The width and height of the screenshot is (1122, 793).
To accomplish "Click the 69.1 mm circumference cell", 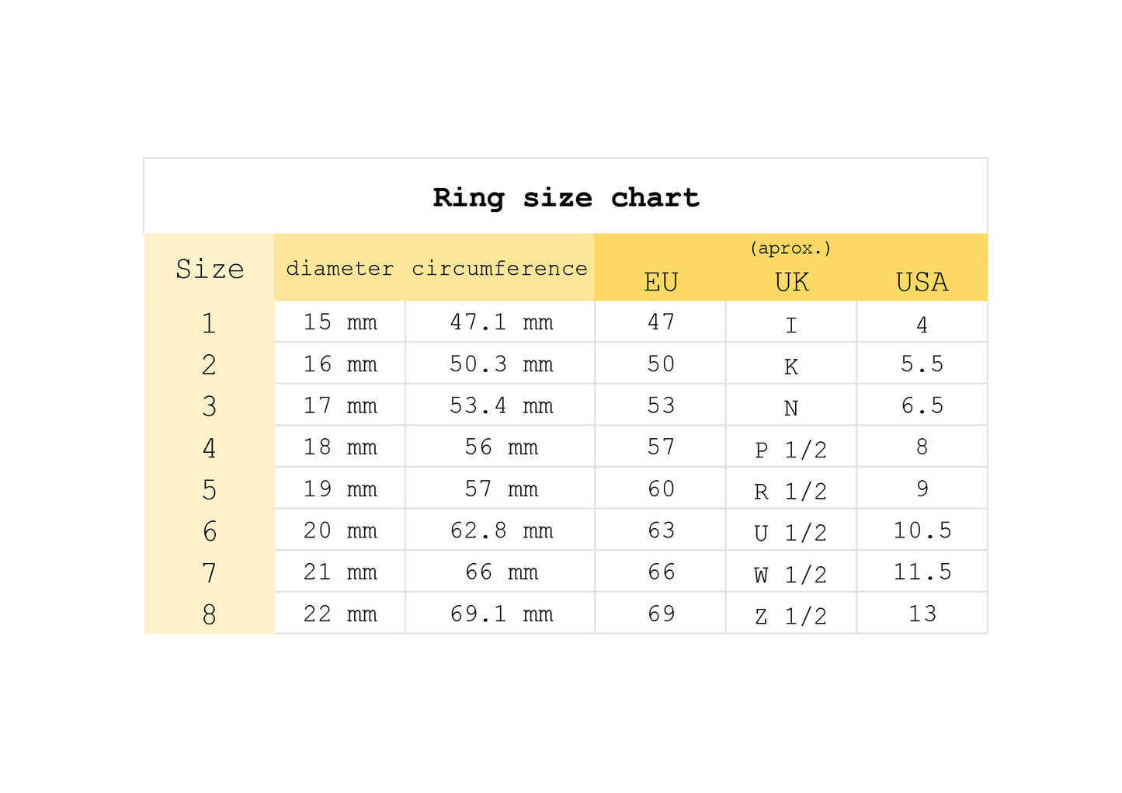I will [x=500, y=614].
